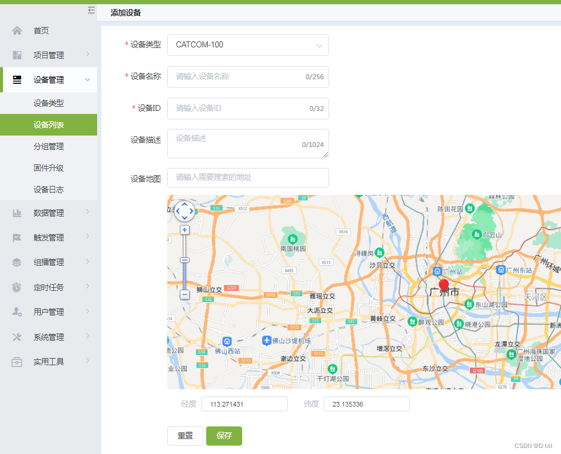Open 分组管理 submenu item
Screen dimensions: 561x454
tap(49, 146)
